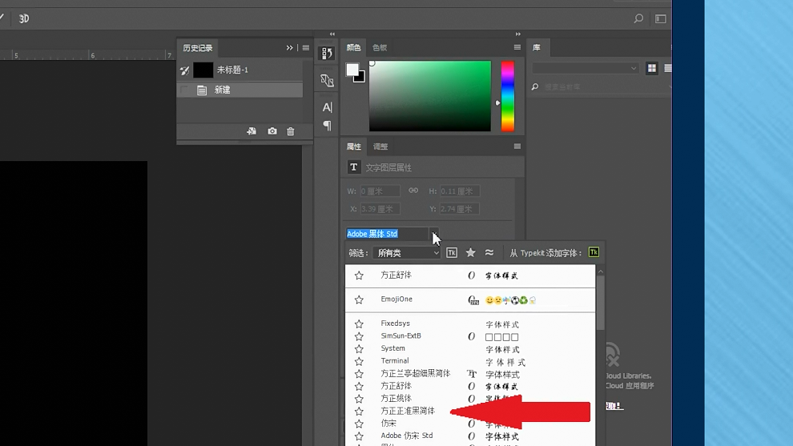Viewport: 793px width, 446px height.
Task: Open the search magnifier in the options bar
Action: 638,18
